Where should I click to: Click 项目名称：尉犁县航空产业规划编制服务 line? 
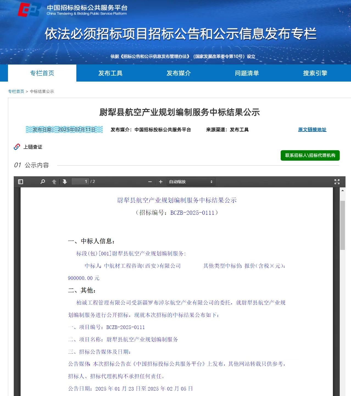pos(123,339)
